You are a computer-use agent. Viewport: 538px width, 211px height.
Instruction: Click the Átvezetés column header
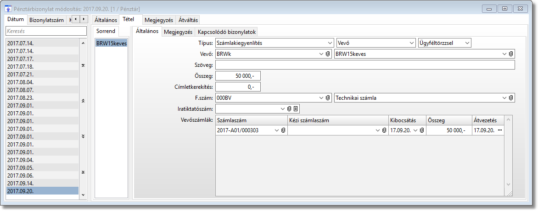tap(488, 120)
